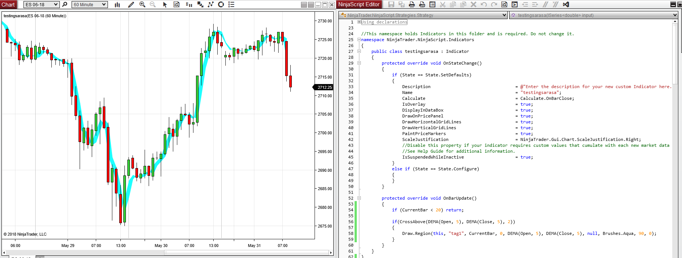This screenshot has width=682, height=258.
Task: Copy selected code in editor
Action: (453, 4)
